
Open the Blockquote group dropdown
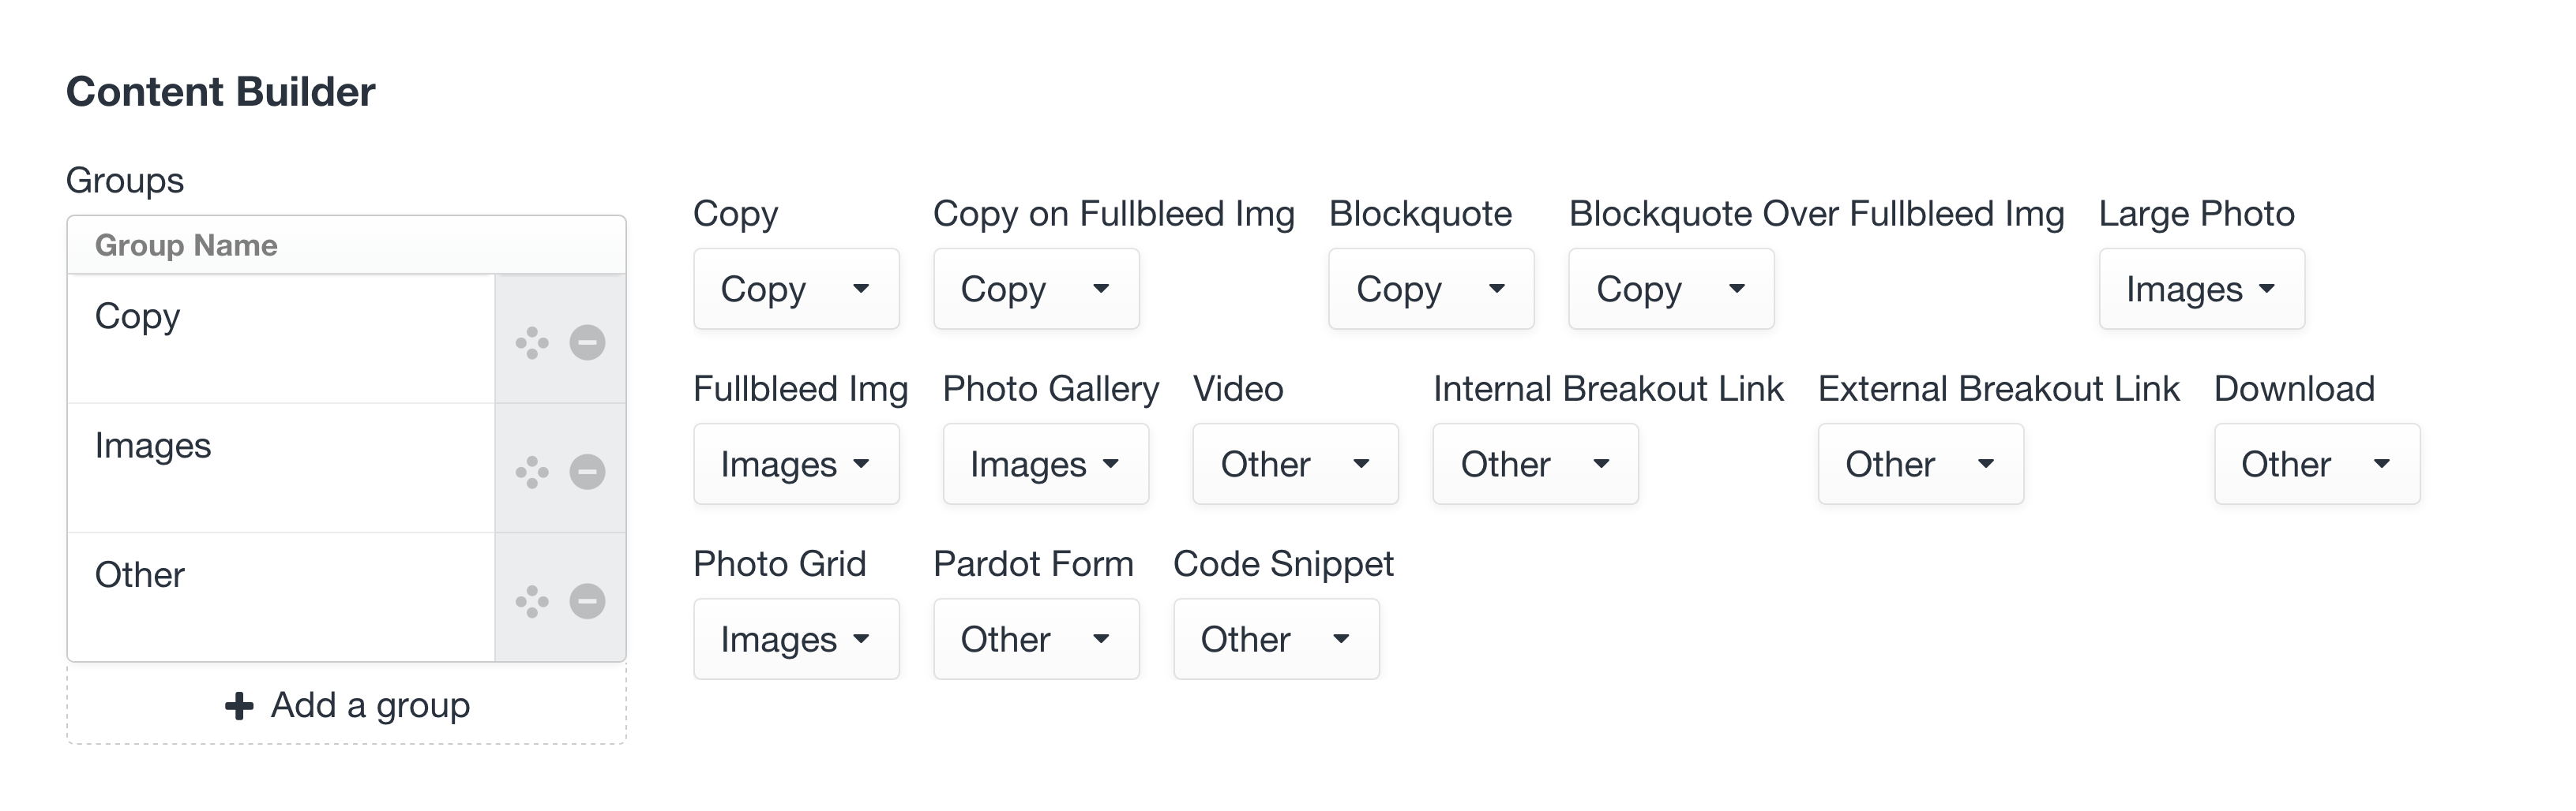[x=1431, y=289]
